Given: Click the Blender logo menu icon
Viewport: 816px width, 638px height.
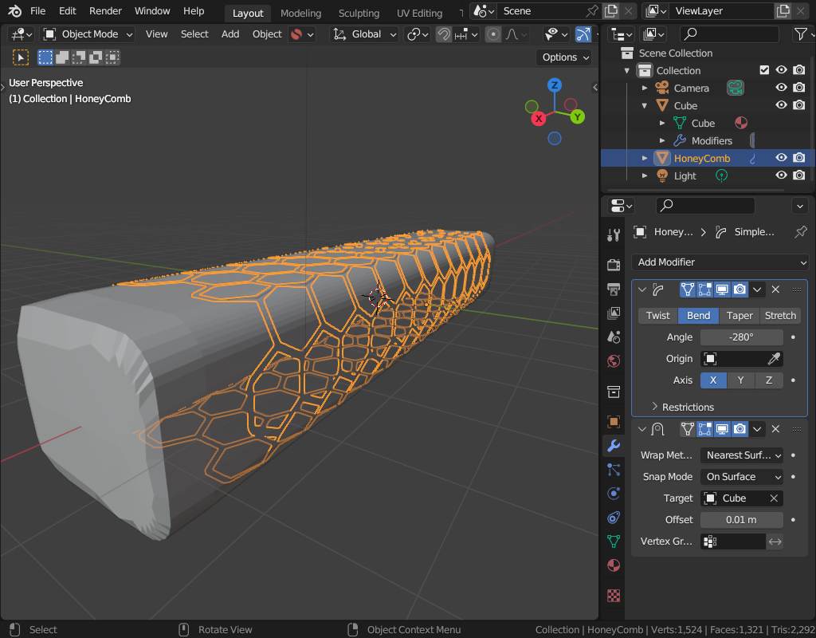Looking at the screenshot, I should coord(14,11).
